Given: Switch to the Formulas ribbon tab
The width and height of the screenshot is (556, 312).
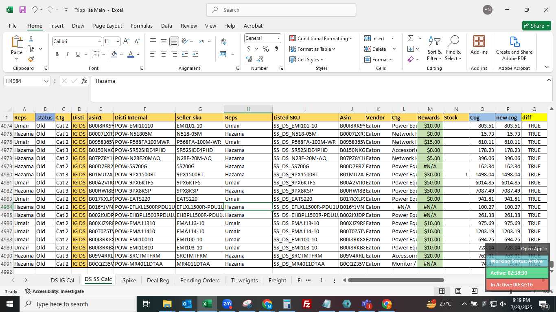Looking at the screenshot, I should coord(142,26).
